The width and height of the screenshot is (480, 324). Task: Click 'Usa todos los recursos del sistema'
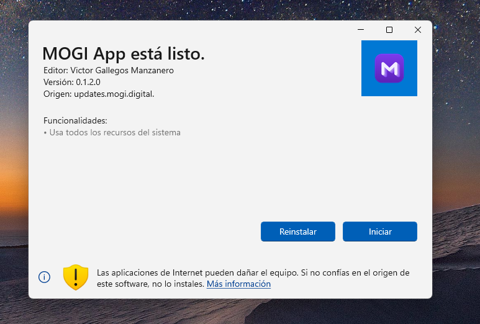115,132
